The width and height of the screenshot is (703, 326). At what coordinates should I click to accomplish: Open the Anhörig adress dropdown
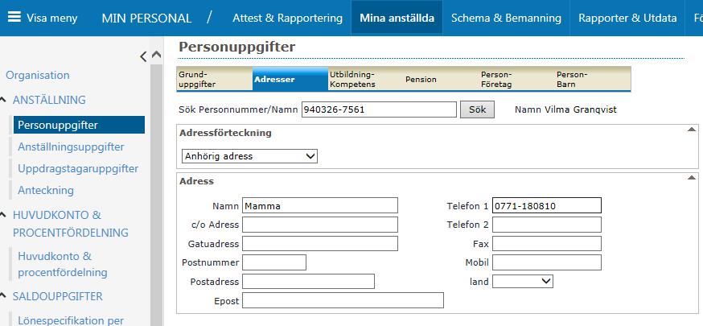(249, 156)
